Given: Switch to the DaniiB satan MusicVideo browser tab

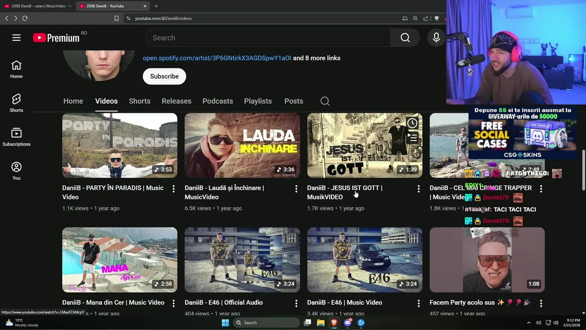Looking at the screenshot, I should tap(38, 6).
